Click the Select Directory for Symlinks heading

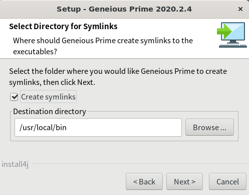63,26
